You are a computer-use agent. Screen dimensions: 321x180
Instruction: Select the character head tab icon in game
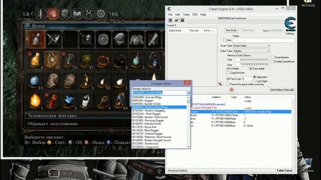pyautogui.click(x=65, y=14)
